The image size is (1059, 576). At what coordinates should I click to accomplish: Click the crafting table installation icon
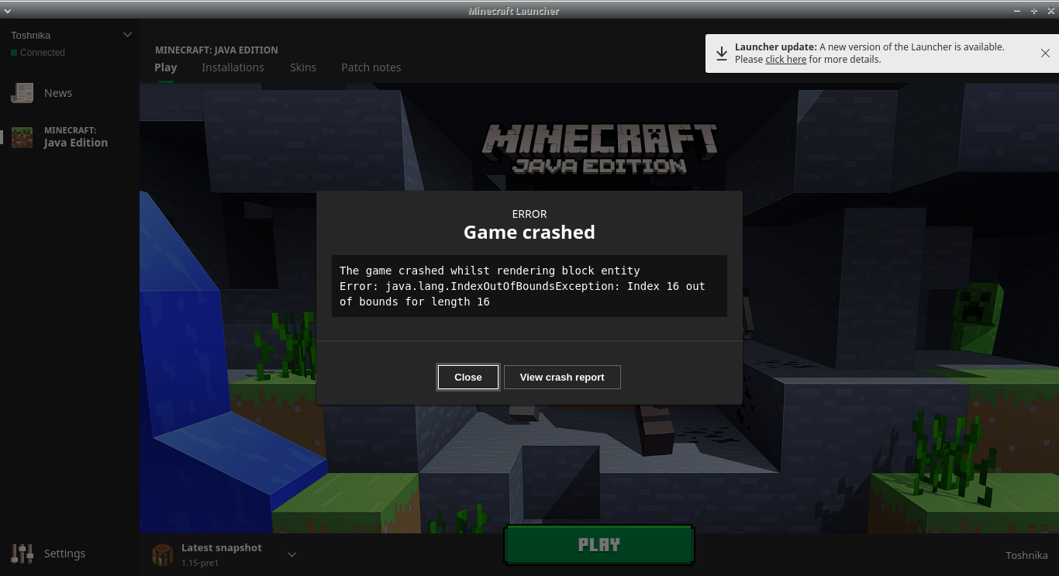point(163,554)
